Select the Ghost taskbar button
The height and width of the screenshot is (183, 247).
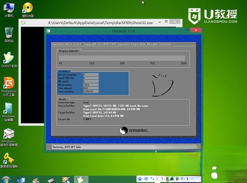tap(81, 180)
